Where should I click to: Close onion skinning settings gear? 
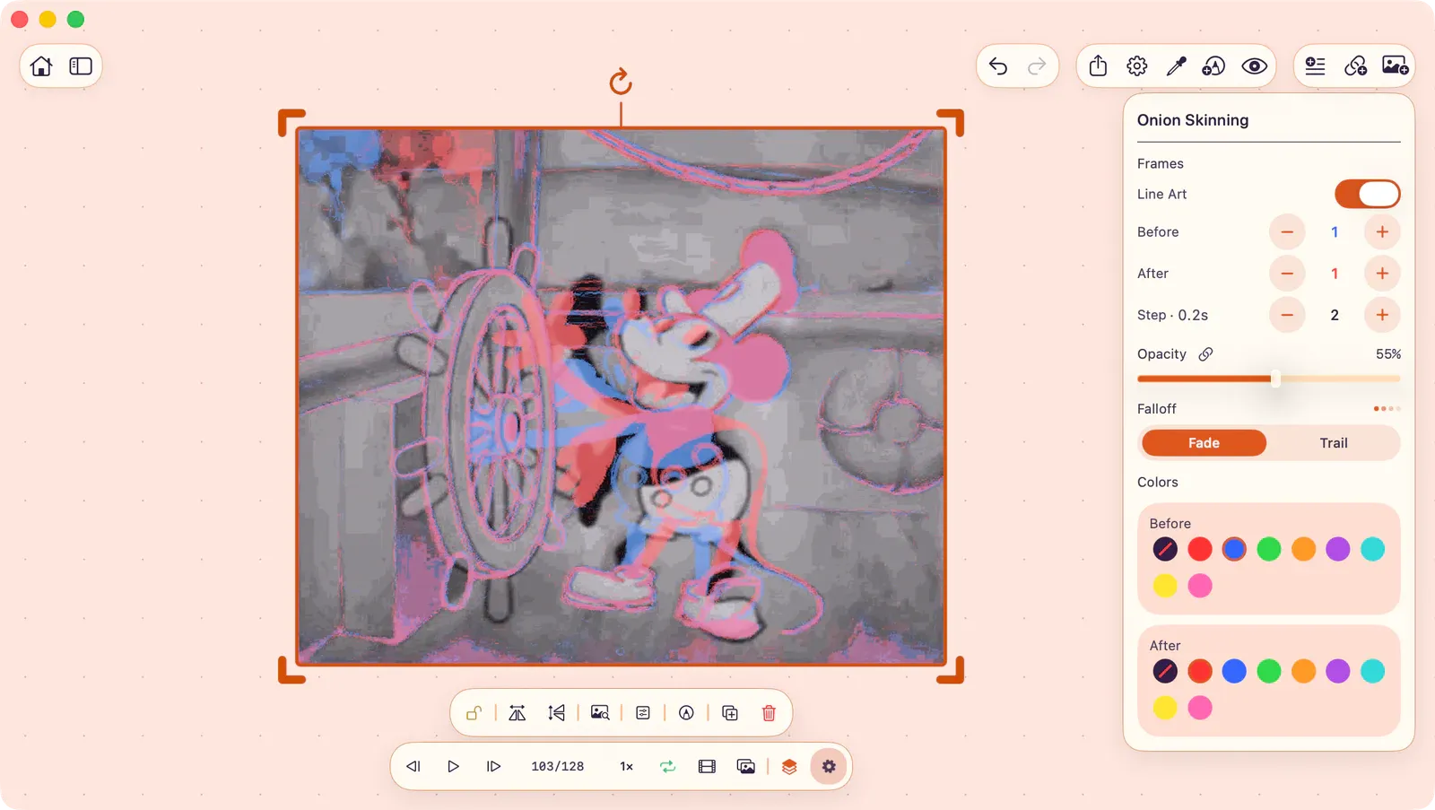pos(829,766)
